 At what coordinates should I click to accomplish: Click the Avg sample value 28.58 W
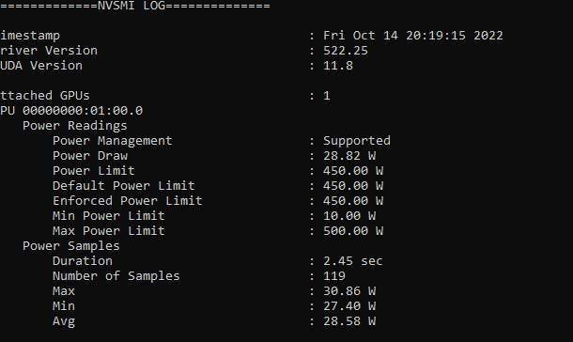[x=349, y=320]
